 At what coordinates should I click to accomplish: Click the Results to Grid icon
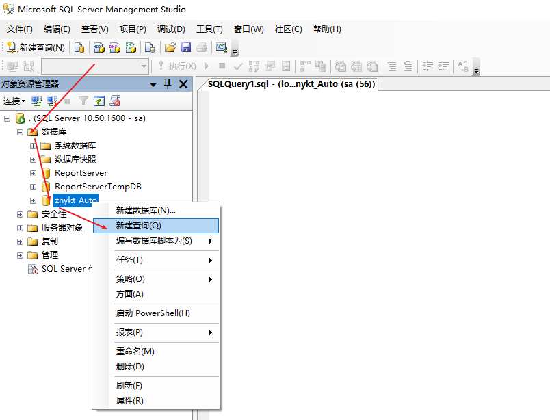356,66
